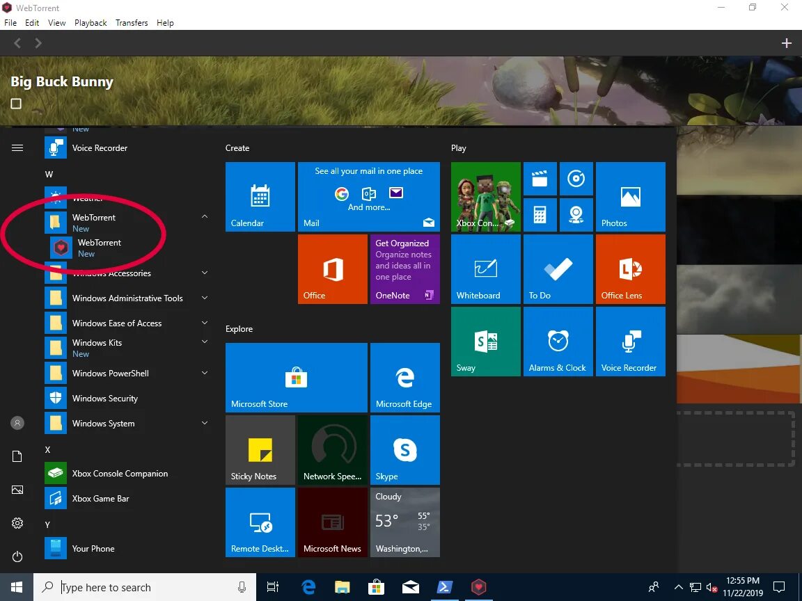Screen dimensions: 802x601
Task: Switch to PowerShell on the taskbar
Action: click(x=444, y=587)
